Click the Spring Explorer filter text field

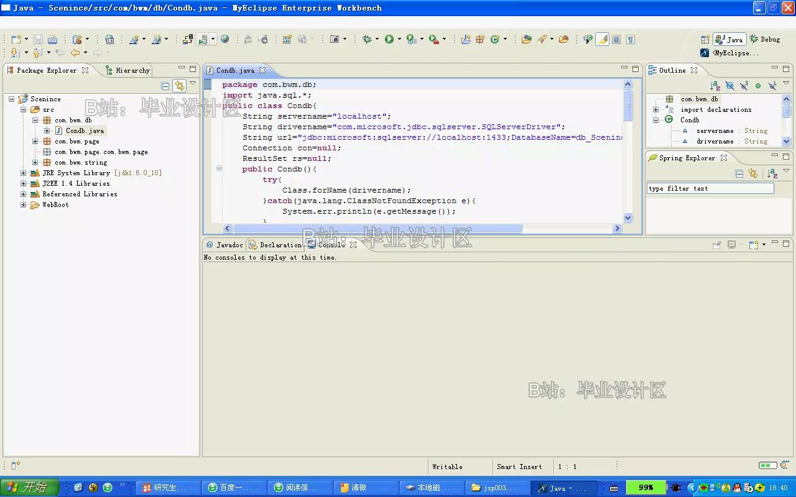[x=711, y=188]
